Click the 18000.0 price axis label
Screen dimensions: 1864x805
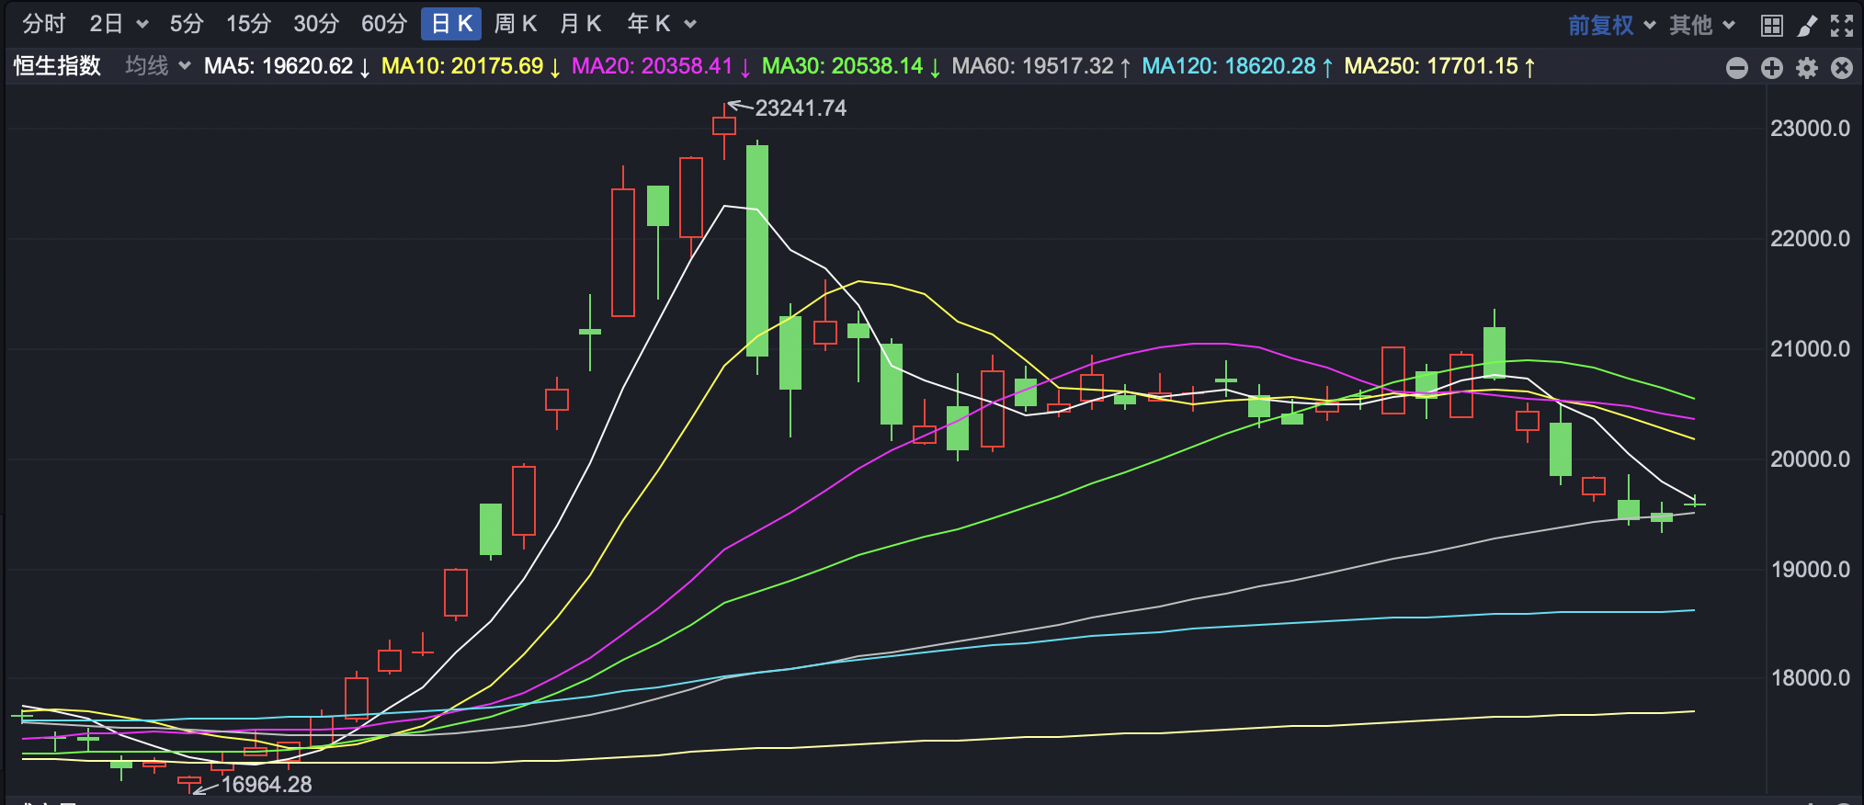click(1811, 678)
